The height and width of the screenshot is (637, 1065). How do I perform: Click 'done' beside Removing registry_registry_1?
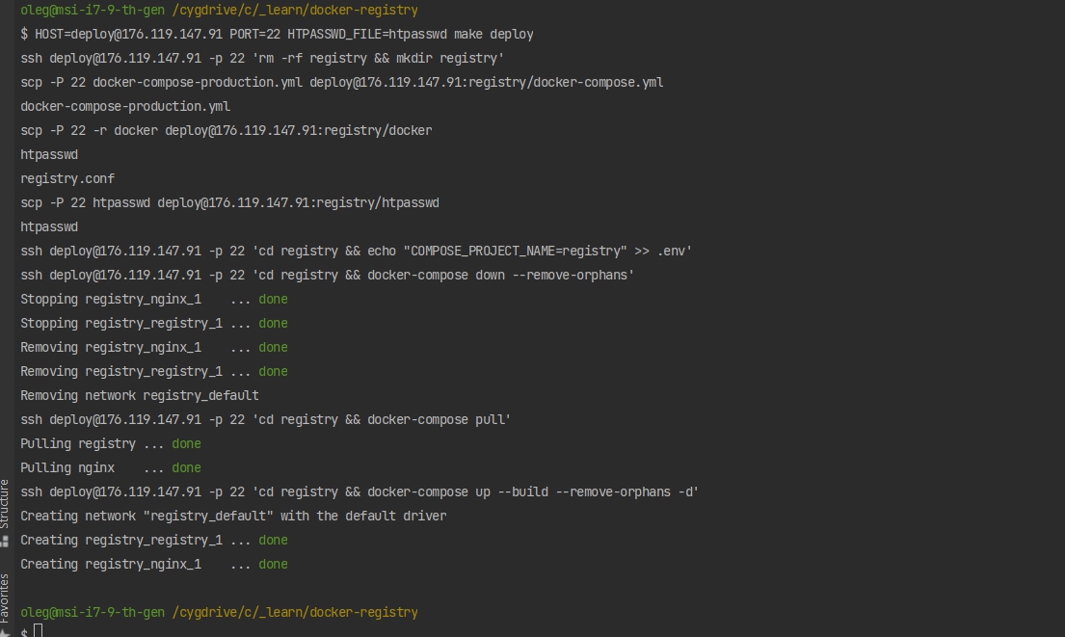point(273,371)
